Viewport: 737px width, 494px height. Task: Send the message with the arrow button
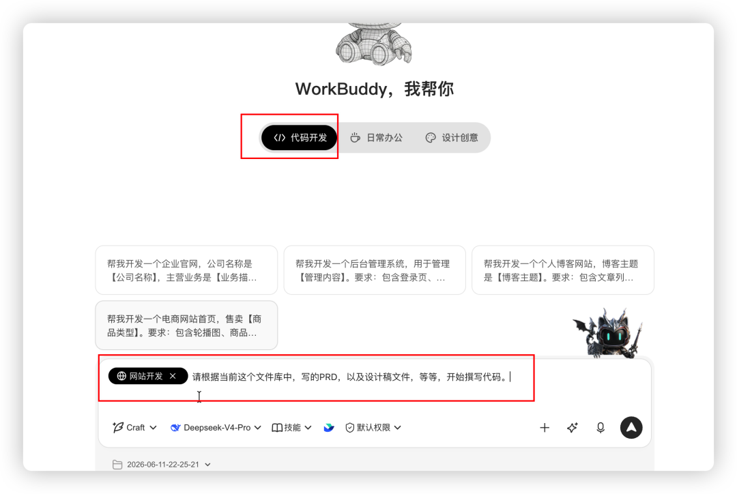coord(631,428)
